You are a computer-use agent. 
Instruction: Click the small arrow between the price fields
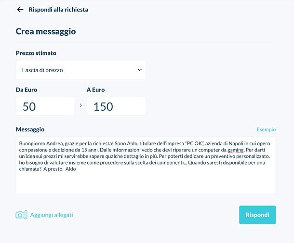click(81, 105)
